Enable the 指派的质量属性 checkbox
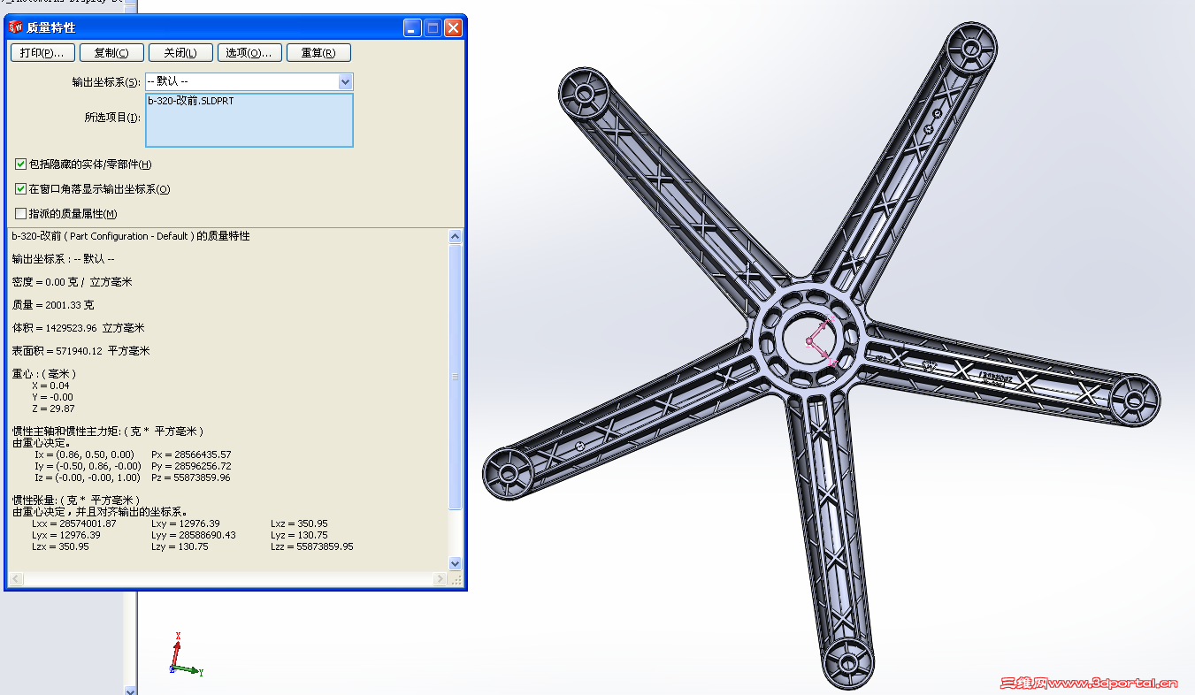Image resolution: width=1195 pixels, height=695 pixels. point(20,214)
